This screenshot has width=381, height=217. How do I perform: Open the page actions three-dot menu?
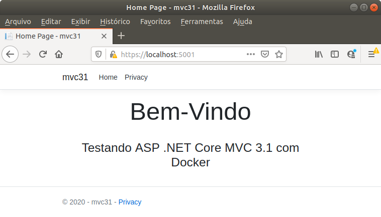click(x=250, y=54)
